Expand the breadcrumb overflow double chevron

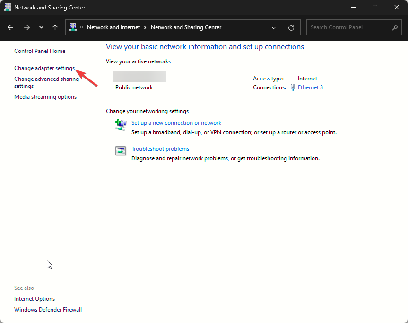tap(81, 27)
